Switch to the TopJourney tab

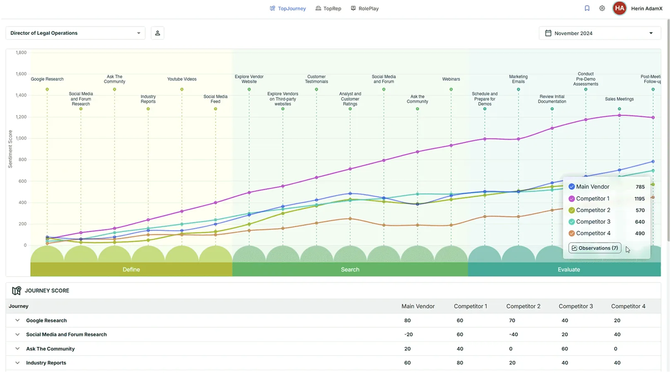pos(288,8)
